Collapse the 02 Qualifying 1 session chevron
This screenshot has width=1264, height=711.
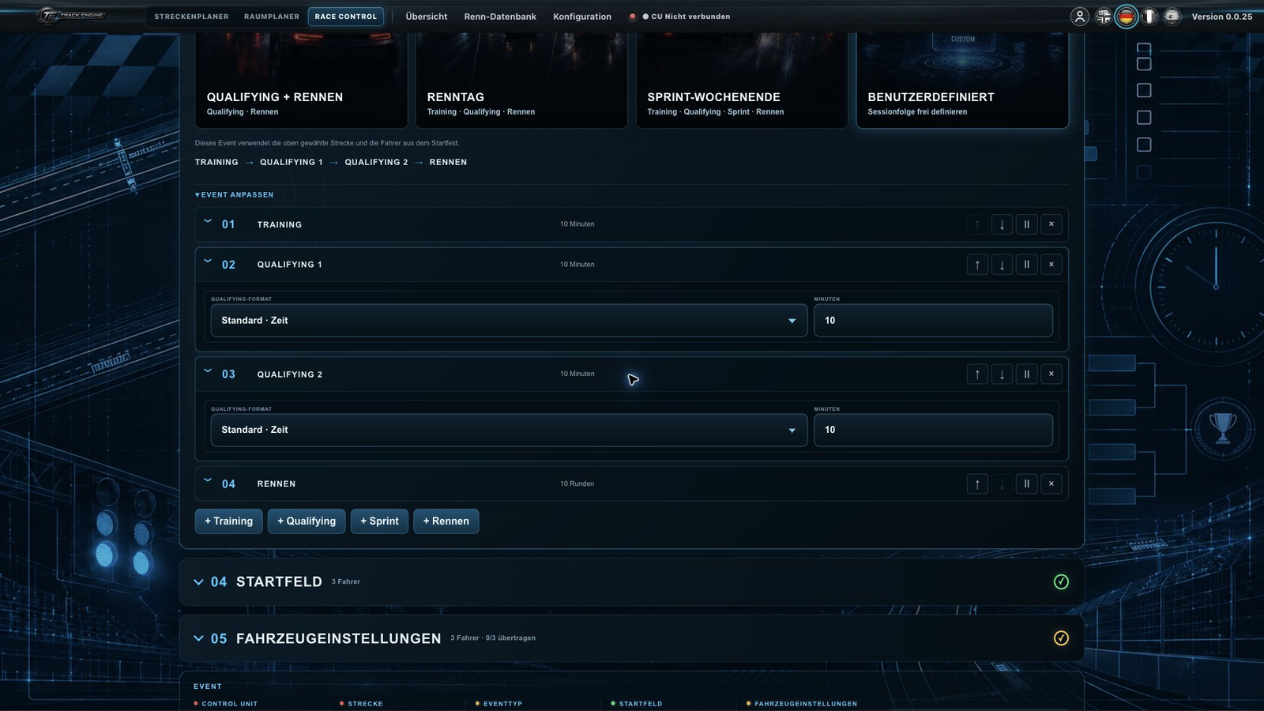[208, 261]
